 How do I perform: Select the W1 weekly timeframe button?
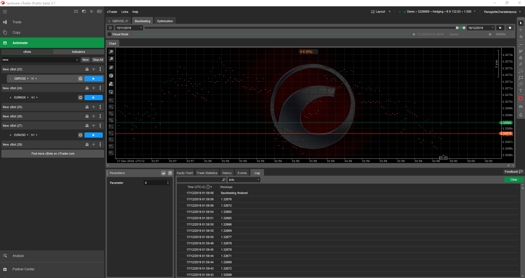pos(111,146)
